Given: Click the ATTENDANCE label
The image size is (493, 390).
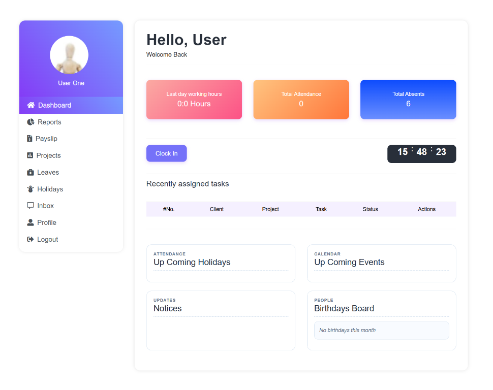Looking at the screenshot, I should 169,254.
